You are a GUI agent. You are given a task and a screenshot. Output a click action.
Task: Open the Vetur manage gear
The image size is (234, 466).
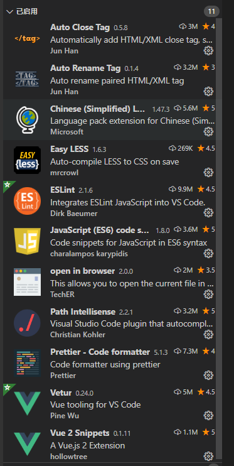[208, 415]
